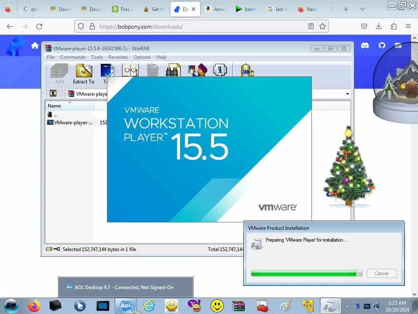Switch to the 'Free' tab

122,9
